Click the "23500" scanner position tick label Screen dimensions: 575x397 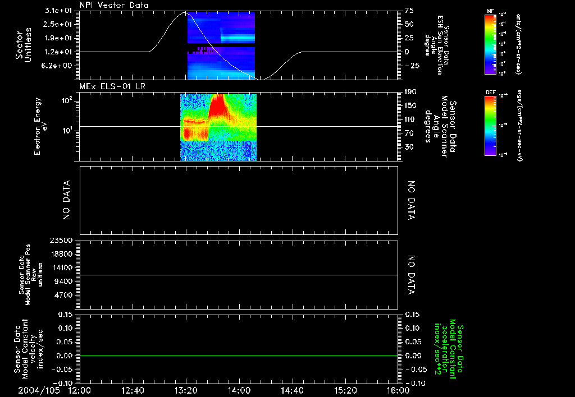[62, 240]
